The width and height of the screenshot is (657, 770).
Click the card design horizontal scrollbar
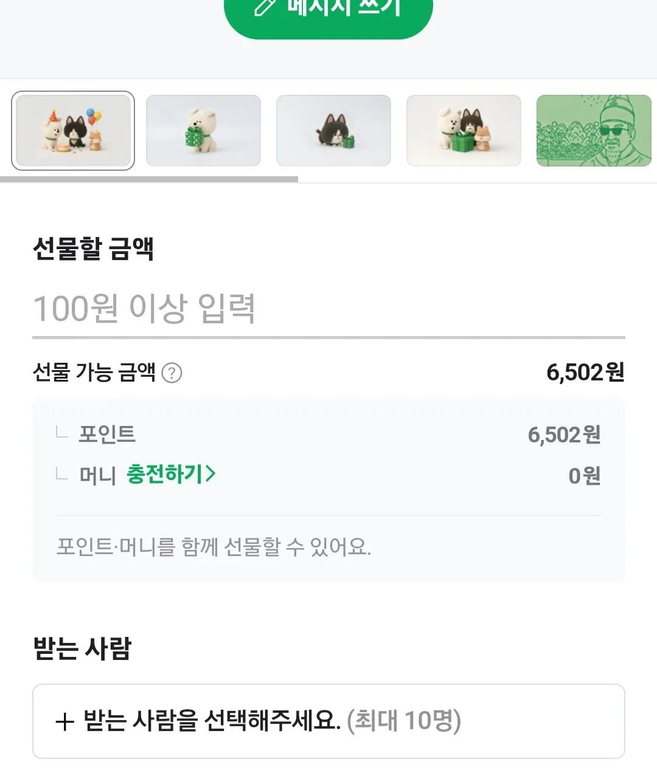point(149,179)
